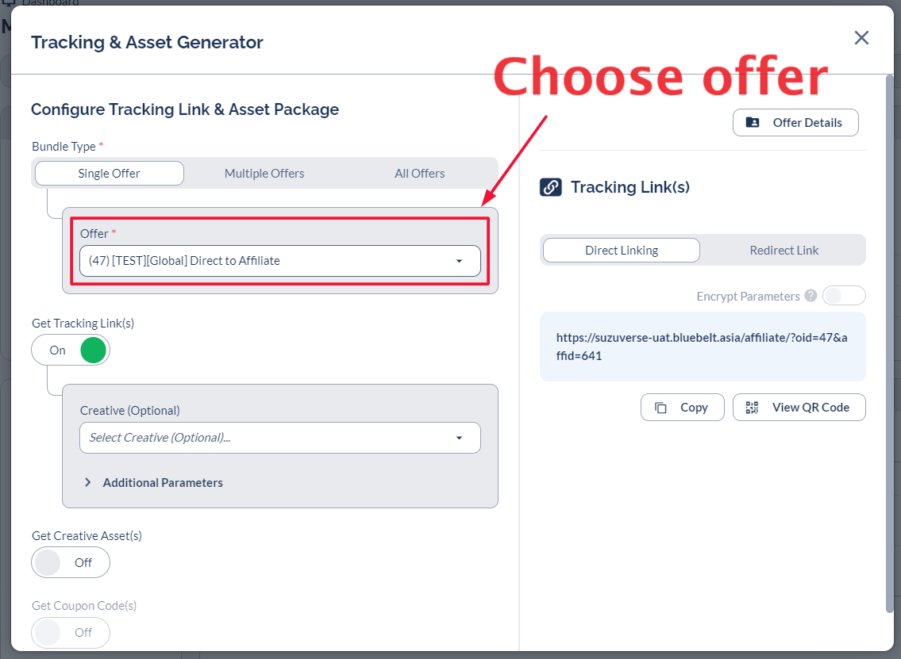
Task: Enable the Get Creative Asset(s) toggle
Action: click(x=71, y=563)
